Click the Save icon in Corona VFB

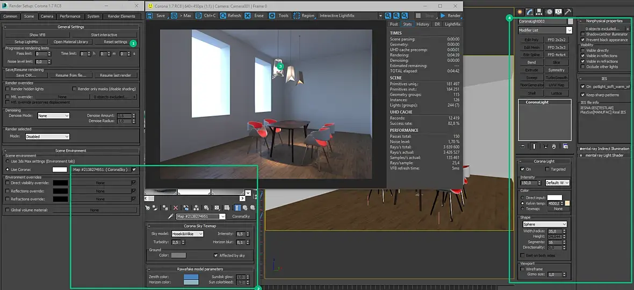150,16
